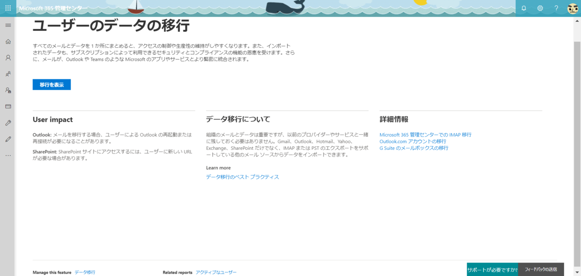Open Setup wrench icon in the sidebar

pos(8,123)
